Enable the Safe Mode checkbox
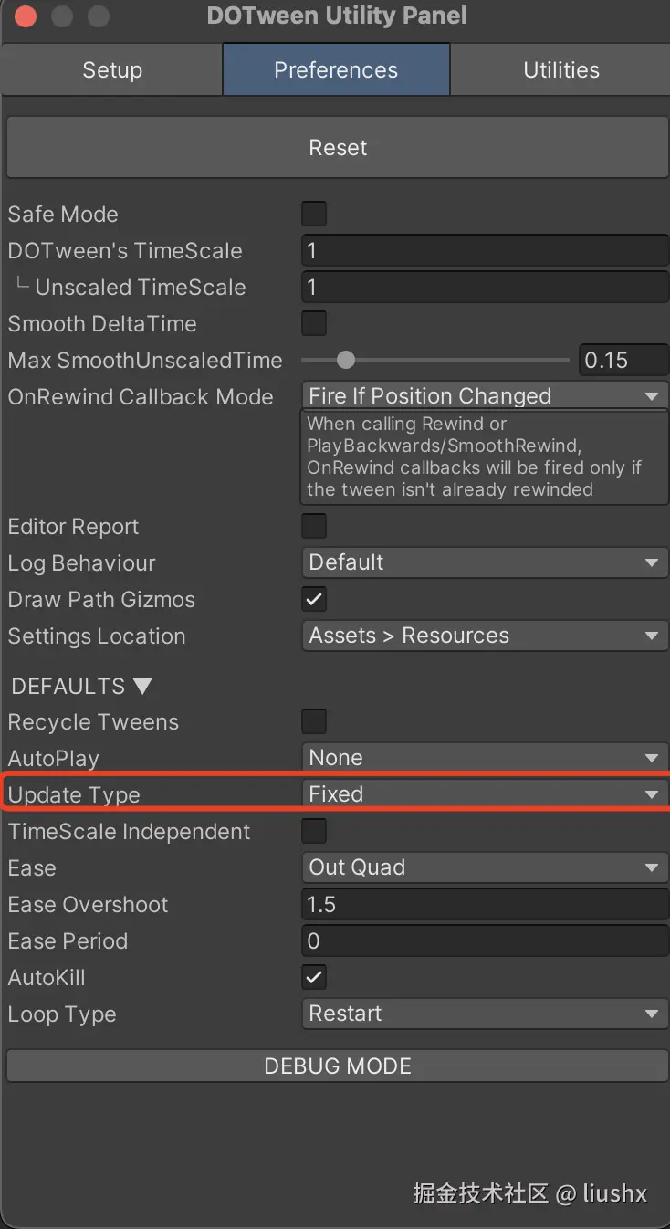This screenshot has height=1229, width=670. tap(314, 215)
